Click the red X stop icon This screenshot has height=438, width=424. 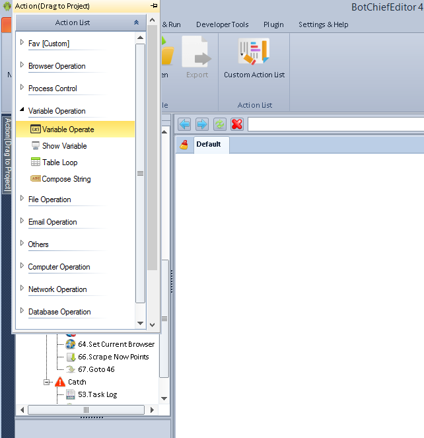pyautogui.click(x=236, y=124)
